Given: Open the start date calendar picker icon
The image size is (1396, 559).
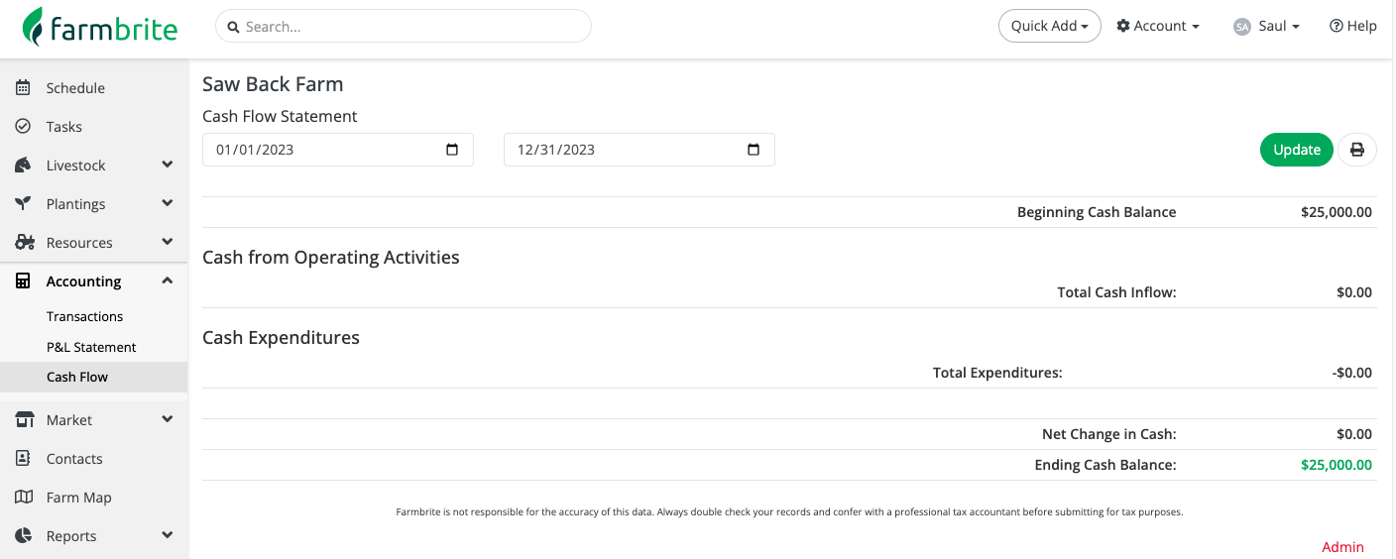Looking at the screenshot, I should [x=452, y=150].
